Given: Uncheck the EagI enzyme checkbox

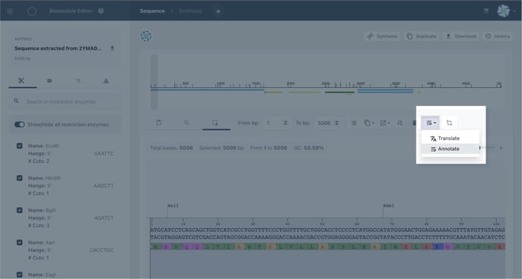Looking at the screenshot, I should [20, 274].
